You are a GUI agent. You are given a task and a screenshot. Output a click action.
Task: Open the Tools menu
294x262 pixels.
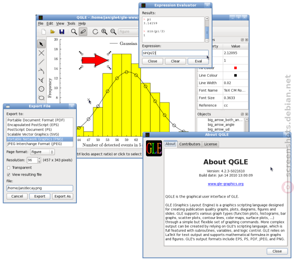(x=71, y=23)
